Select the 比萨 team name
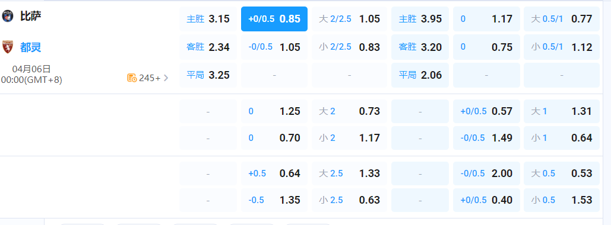Viewport: 611px width, 225px height. pos(31,17)
